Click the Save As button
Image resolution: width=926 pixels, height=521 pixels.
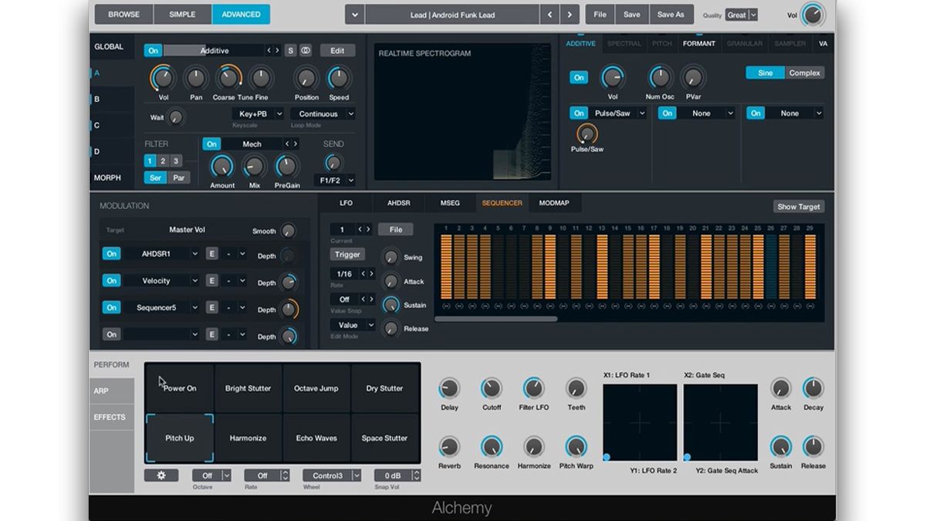coord(671,15)
